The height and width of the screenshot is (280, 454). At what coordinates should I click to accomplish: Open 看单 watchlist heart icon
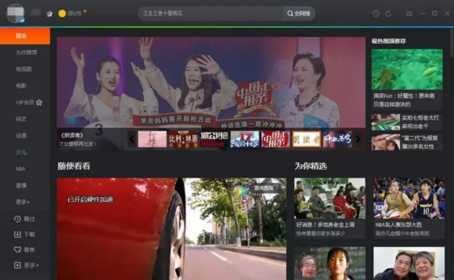[x=25, y=250]
